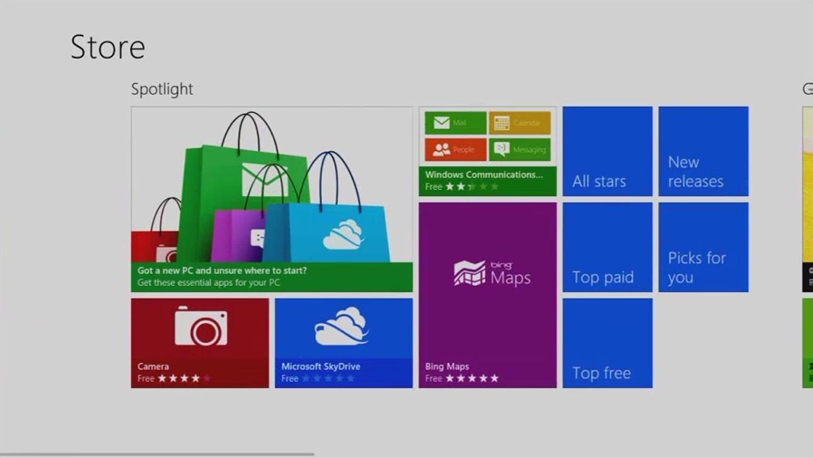Open the Picks for you tile
Screen dimensions: 813x457
pyautogui.click(x=704, y=247)
